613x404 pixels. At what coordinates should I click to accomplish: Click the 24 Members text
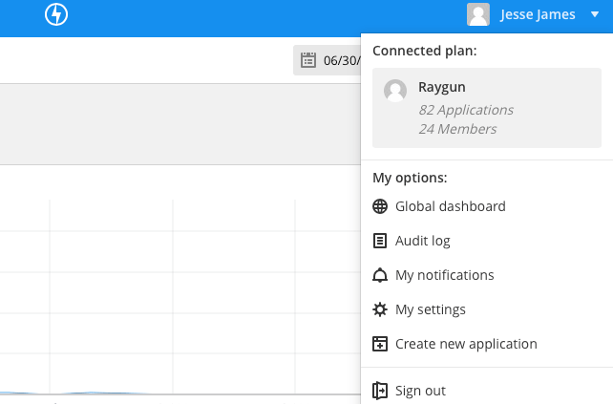pos(457,129)
